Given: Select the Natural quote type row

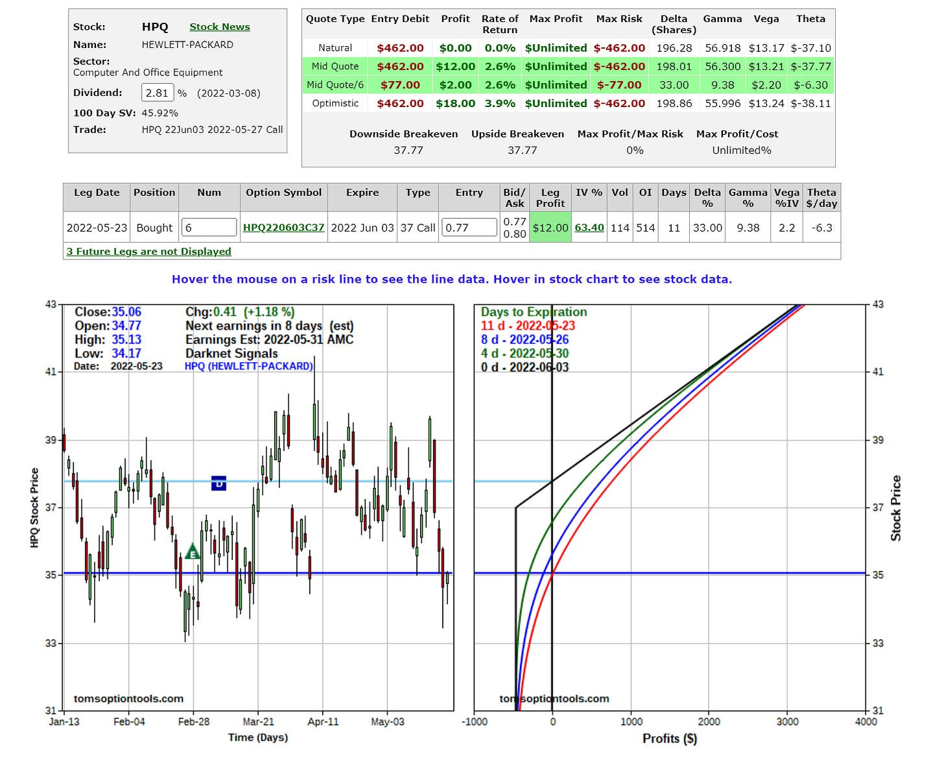Looking at the screenshot, I should tap(569, 48).
